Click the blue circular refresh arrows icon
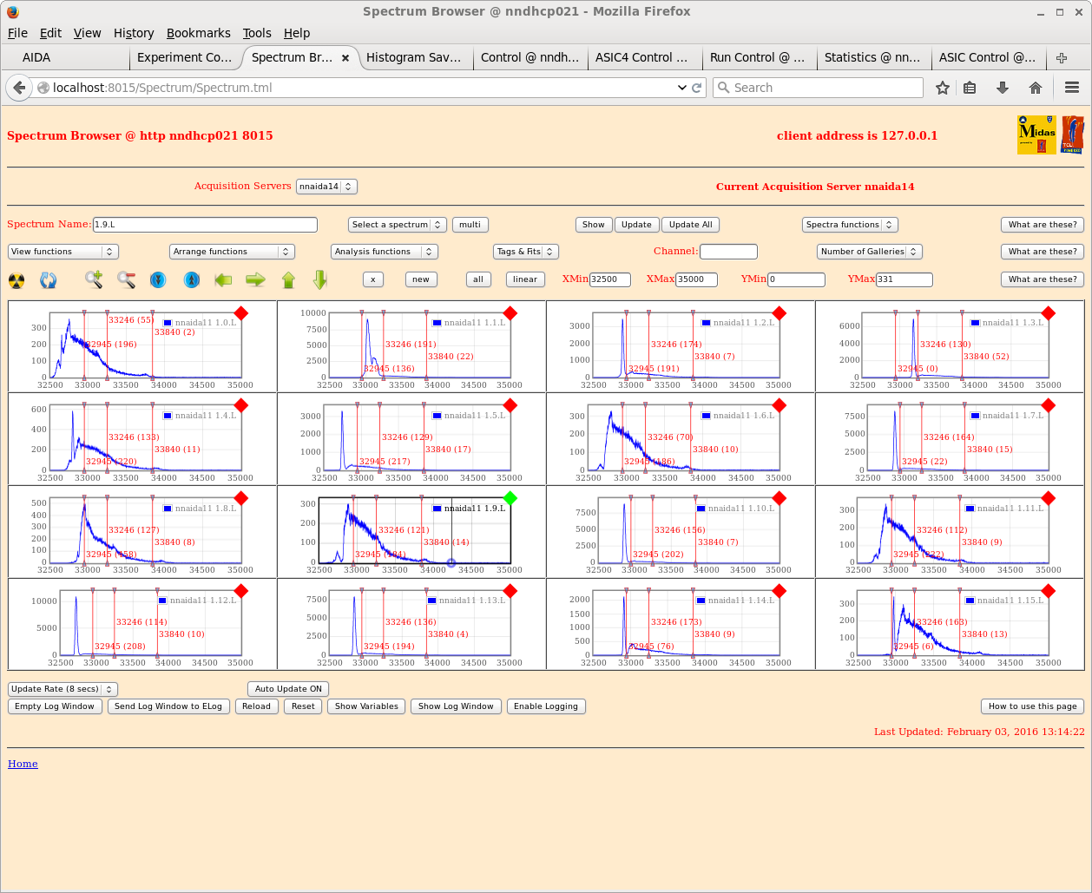The height and width of the screenshot is (893, 1092). [x=49, y=279]
